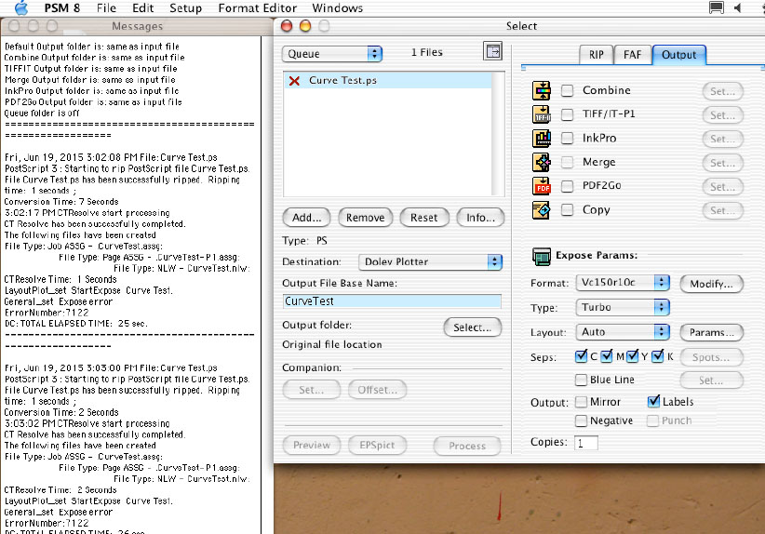765x534 pixels.
Task: Enable the Combine checkbox
Action: (567, 90)
